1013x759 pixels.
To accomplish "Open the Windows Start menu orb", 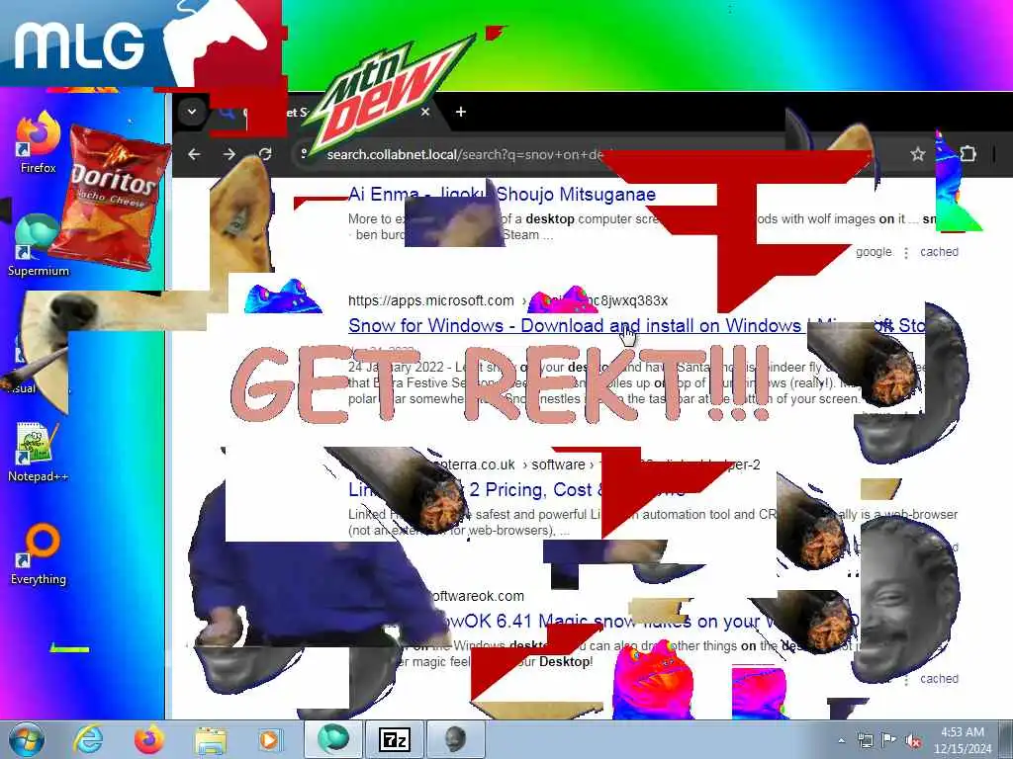I will pos(27,739).
